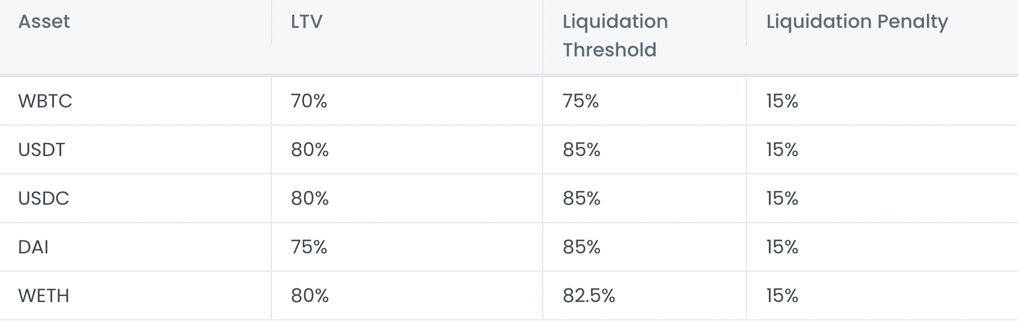Click DAI's 85% liquidation threshold

(581, 247)
